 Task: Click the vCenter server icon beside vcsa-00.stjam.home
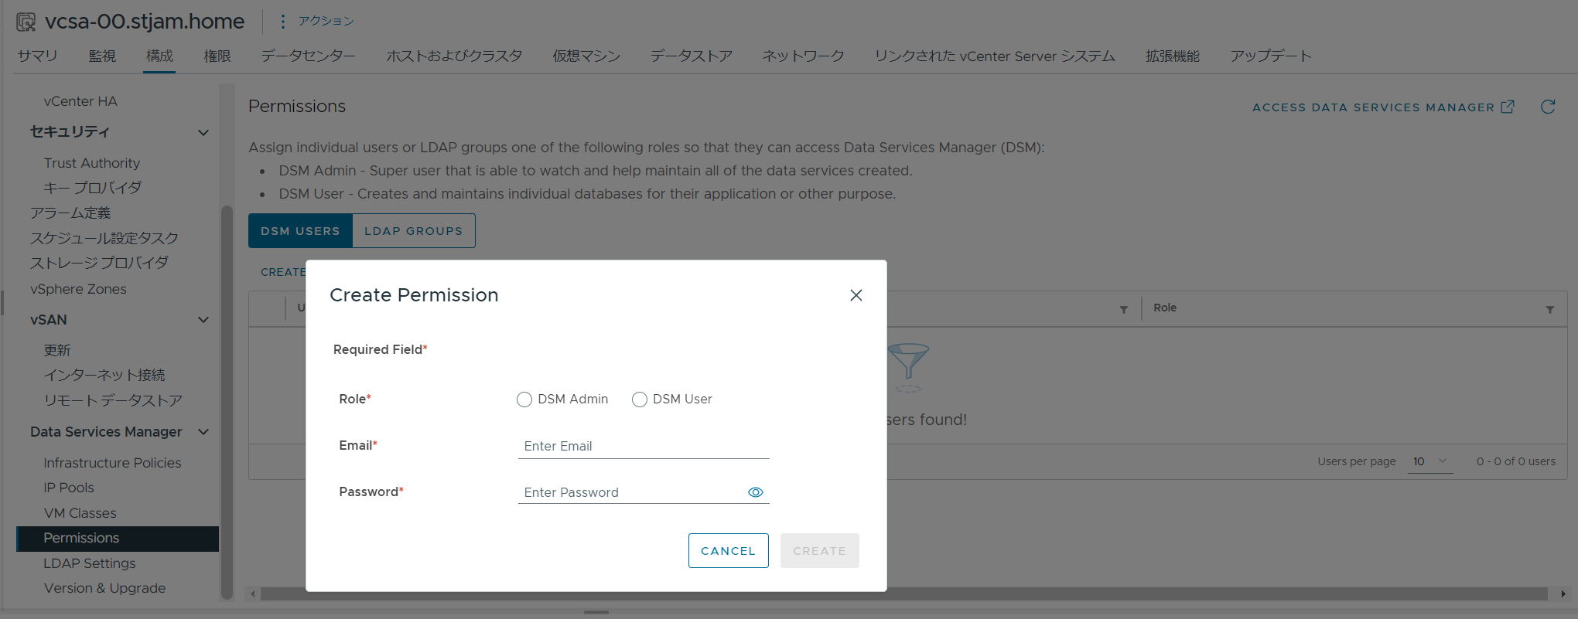click(x=26, y=22)
